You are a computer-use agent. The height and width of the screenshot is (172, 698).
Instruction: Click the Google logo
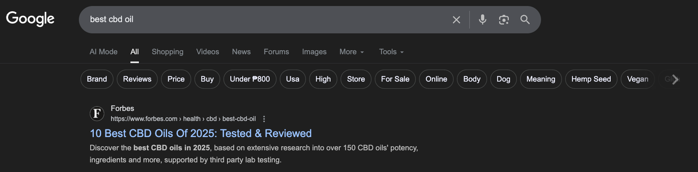coord(30,19)
